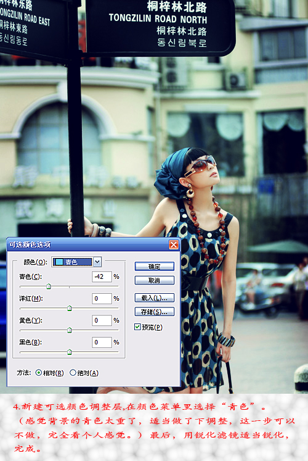Cancel the dialog with 取消

pos(154,280)
